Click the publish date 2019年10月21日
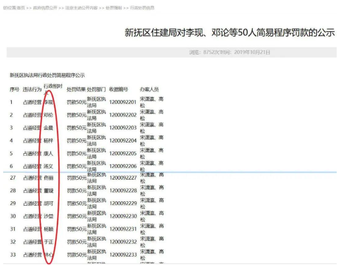This screenshot has height=266, width=351. tap(253, 52)
